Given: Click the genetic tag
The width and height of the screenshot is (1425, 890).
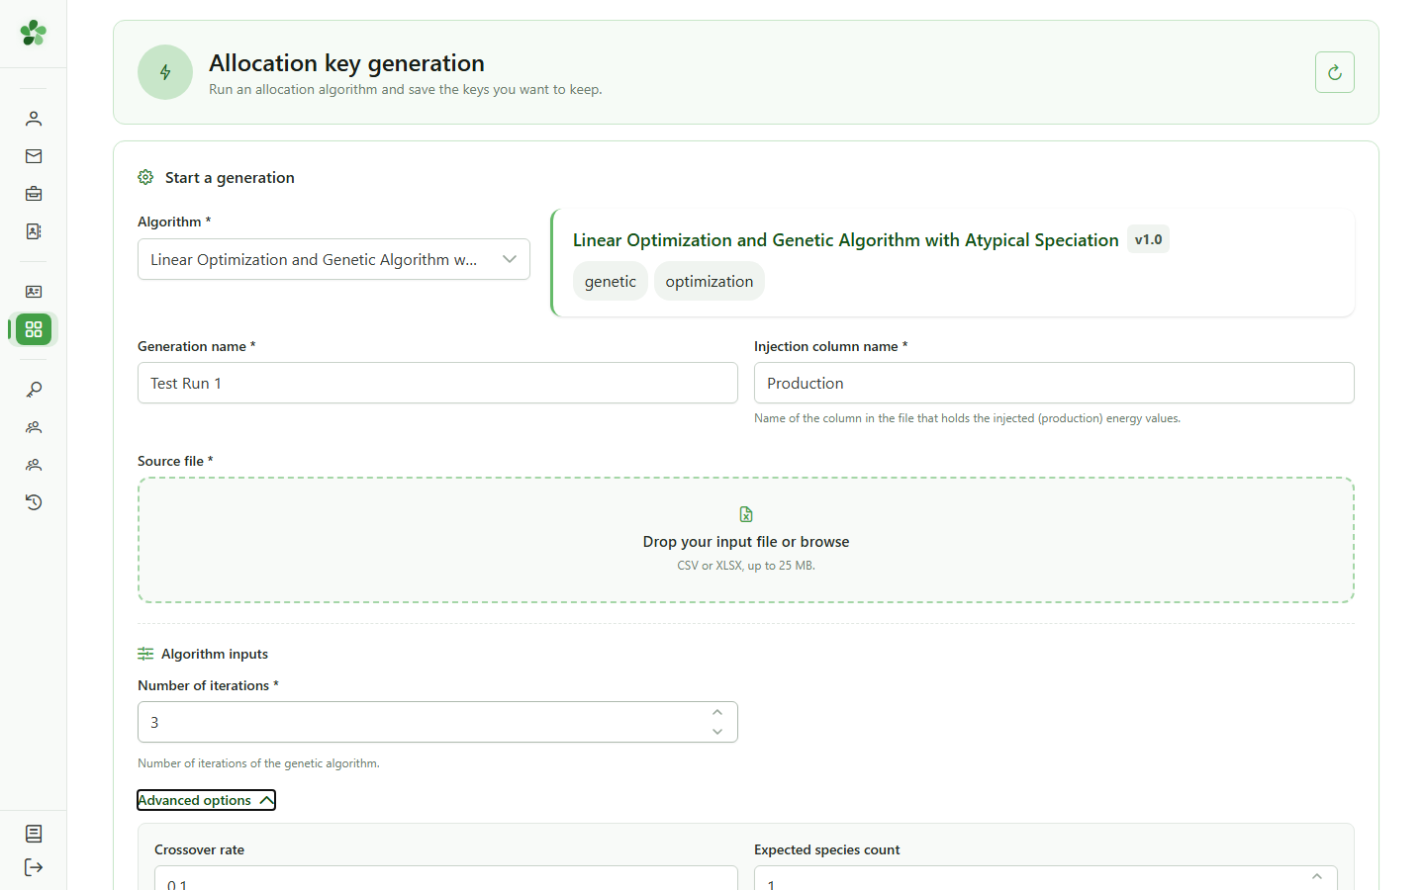Looking at the screenshot, I should [611, 281].
